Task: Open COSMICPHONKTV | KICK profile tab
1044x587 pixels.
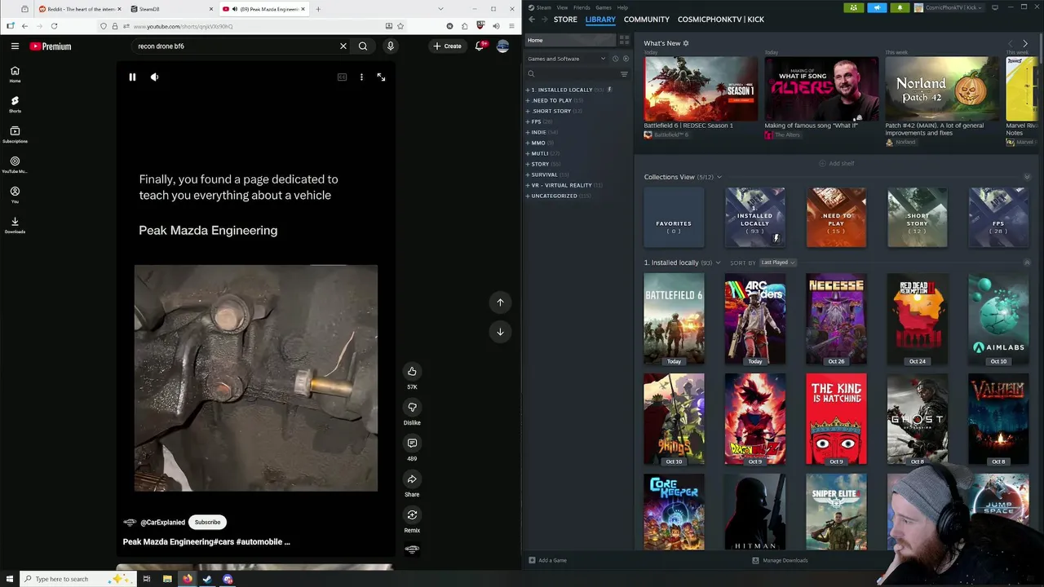Action: coord(721,20)
